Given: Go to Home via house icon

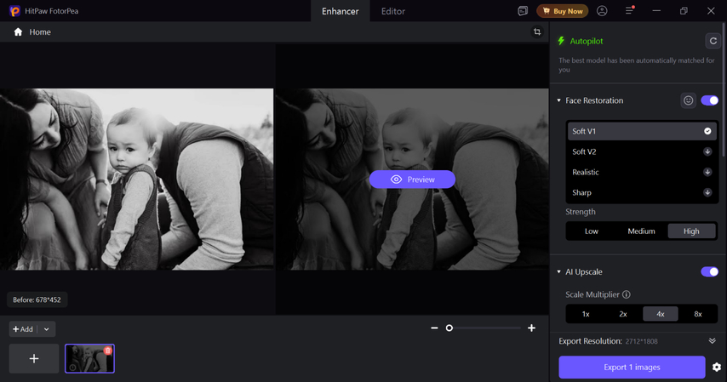Looking at the screenshot, I should coord(18,32).
